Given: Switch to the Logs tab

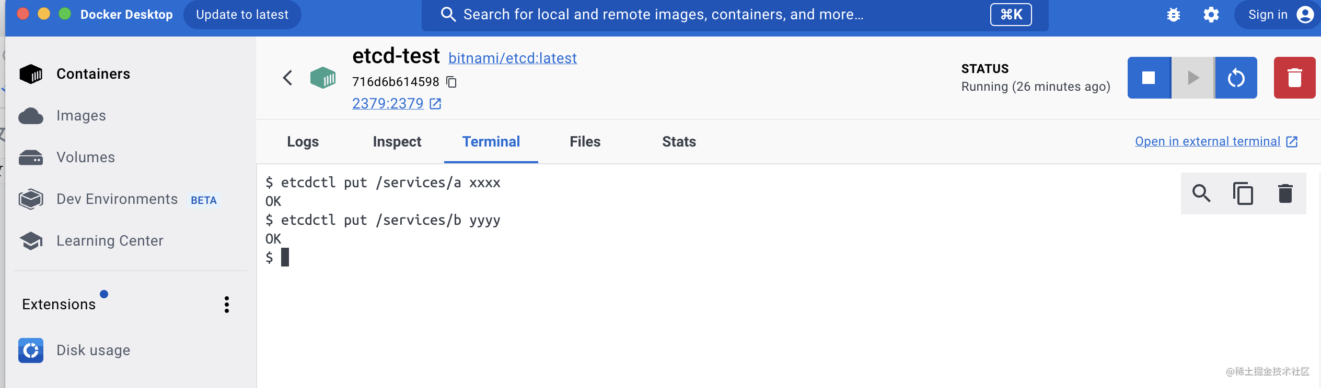Looking at the screenshot, I should pos(303,141).
